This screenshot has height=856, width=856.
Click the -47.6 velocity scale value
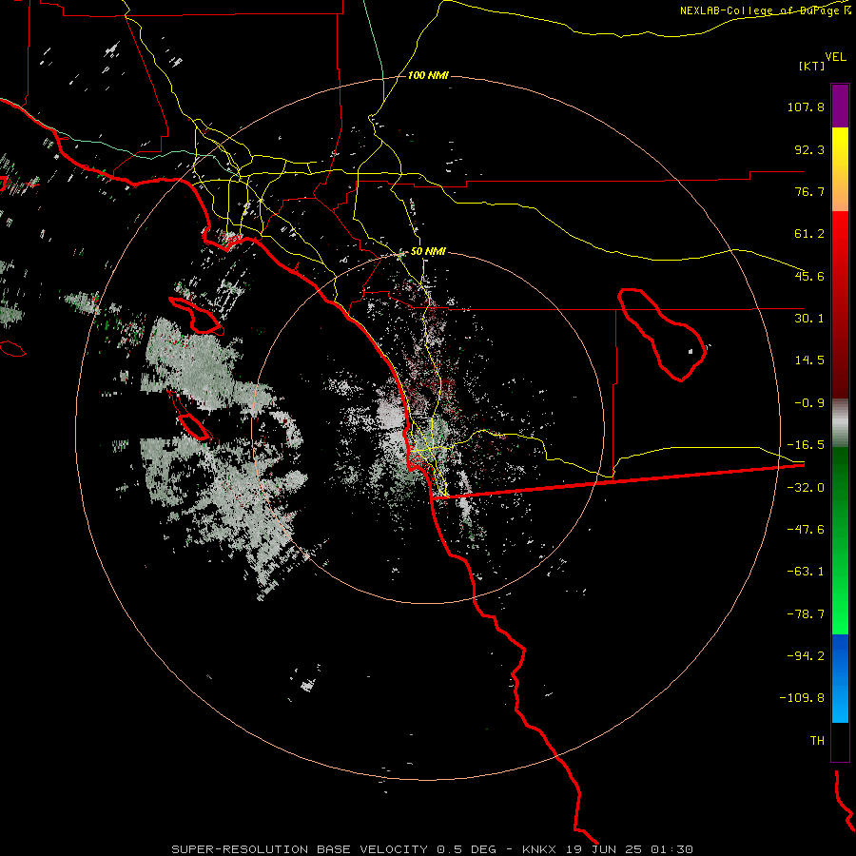tap(806, 530)
